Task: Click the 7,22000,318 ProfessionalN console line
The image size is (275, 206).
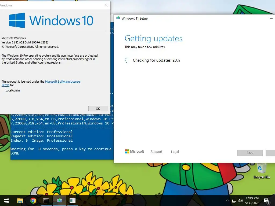Action: [62, 123]
